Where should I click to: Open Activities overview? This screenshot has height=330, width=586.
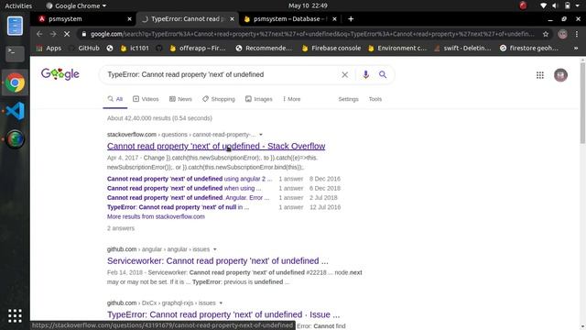(18, 5)
